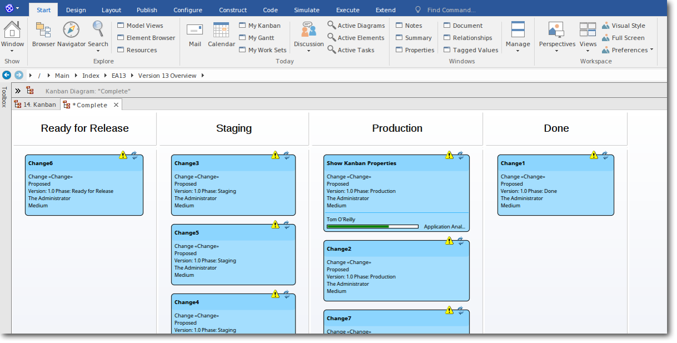677x343 pixels.
Task: Open the Calendar icon
Action: tap(221, 34)
